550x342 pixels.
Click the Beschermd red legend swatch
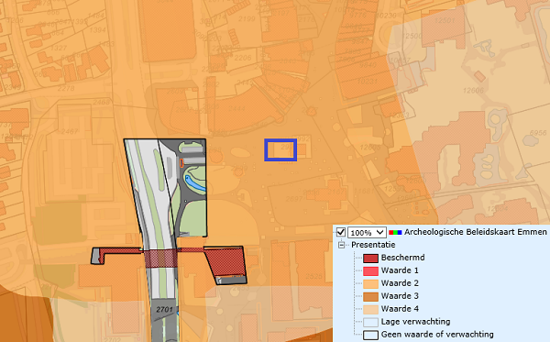click(370, 259)
